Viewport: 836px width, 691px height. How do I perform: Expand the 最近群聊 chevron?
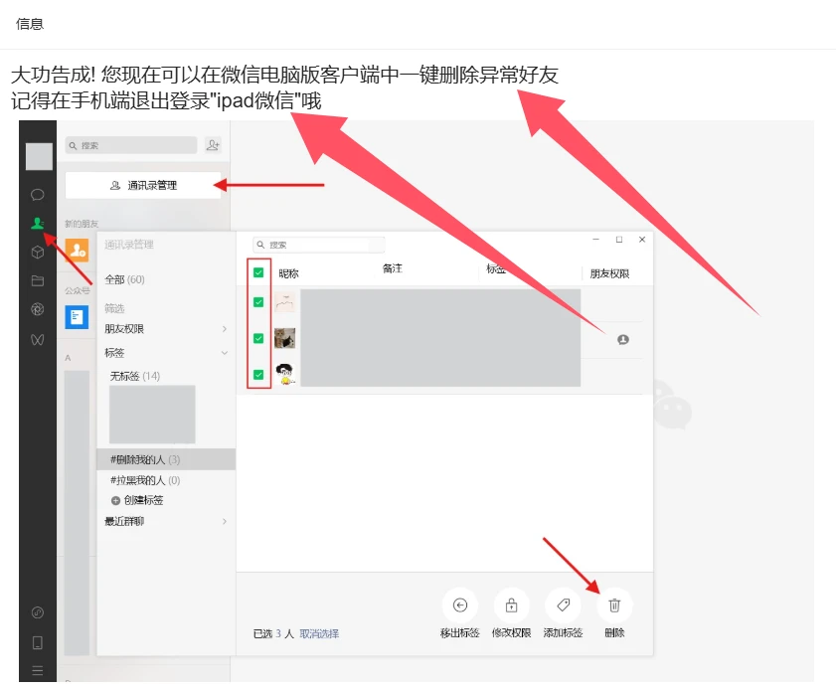tap(225, 521)
